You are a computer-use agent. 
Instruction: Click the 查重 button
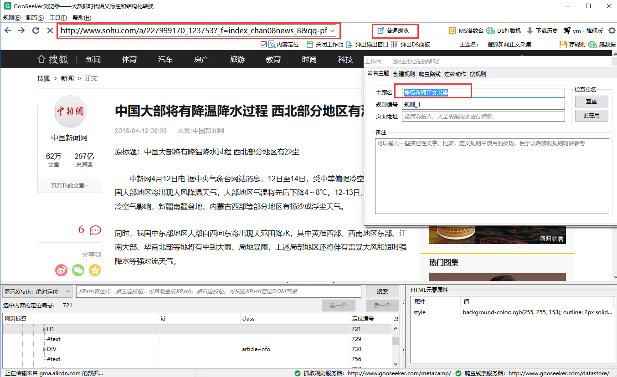(591, 101)
